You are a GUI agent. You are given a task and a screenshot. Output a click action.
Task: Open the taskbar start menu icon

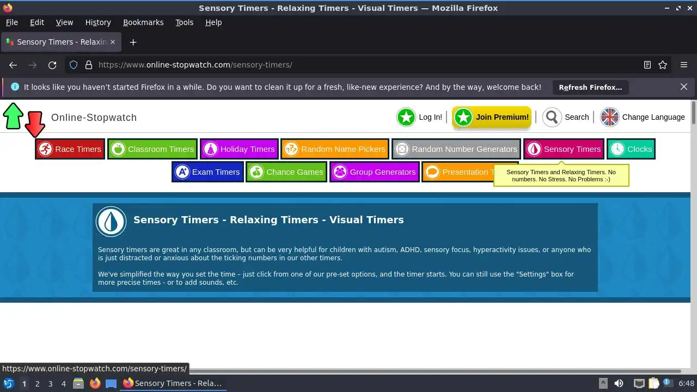(x=9, y=383)
